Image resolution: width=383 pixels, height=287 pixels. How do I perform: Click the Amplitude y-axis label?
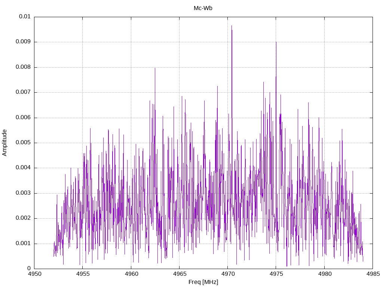4,143
